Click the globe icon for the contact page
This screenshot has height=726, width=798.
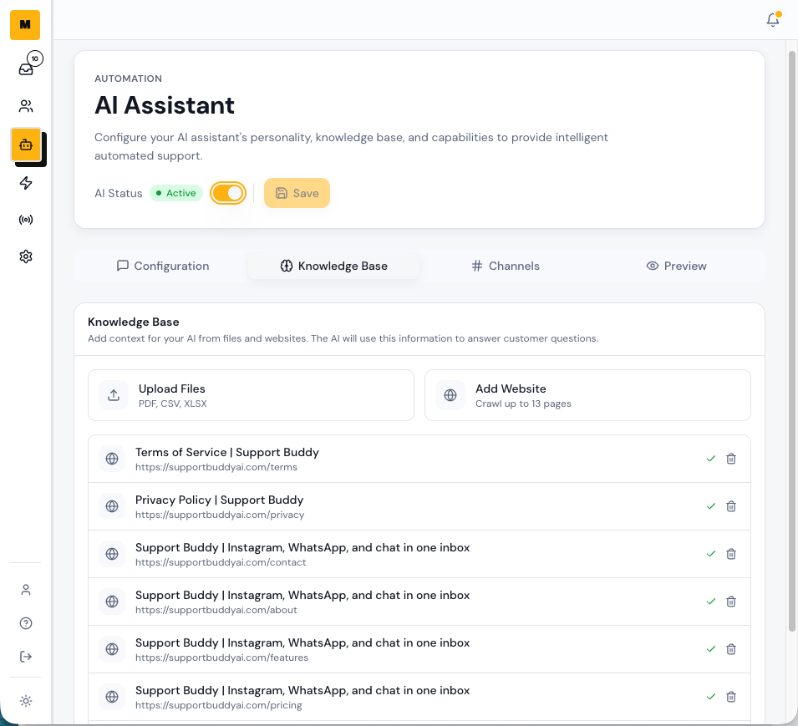tap(112, 554)
